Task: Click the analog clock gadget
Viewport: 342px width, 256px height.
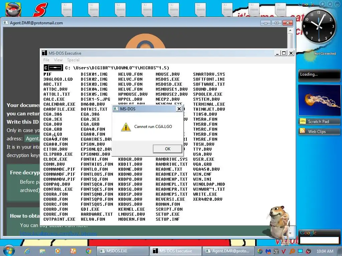Action: click(319, 26)
